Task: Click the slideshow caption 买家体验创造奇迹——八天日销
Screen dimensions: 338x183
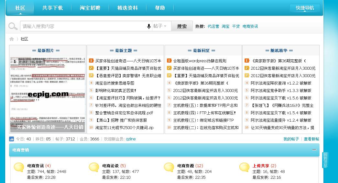Action: pyautogui.click(x=50, y=127)
